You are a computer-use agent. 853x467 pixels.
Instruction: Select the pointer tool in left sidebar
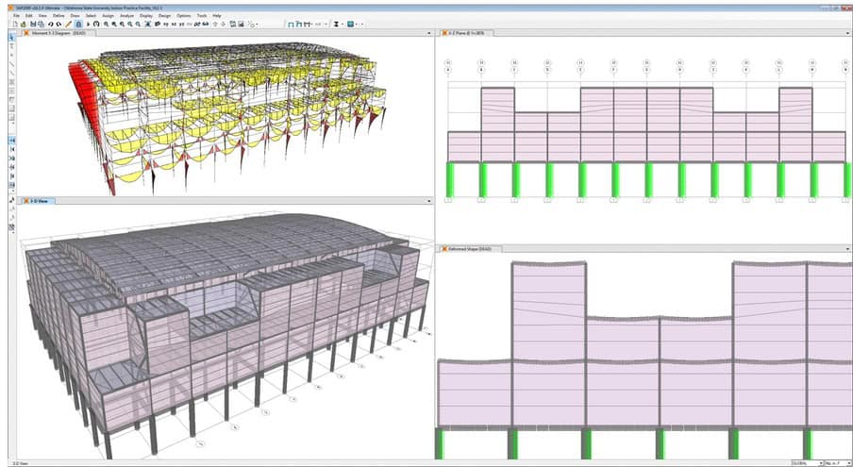click(x=11, y=37)
